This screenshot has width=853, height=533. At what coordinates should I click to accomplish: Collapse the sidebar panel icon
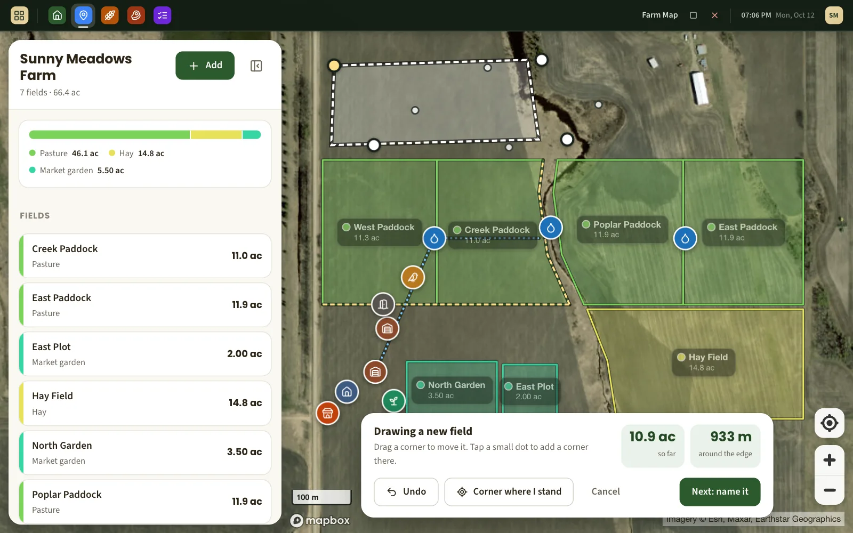click(256, 66)
